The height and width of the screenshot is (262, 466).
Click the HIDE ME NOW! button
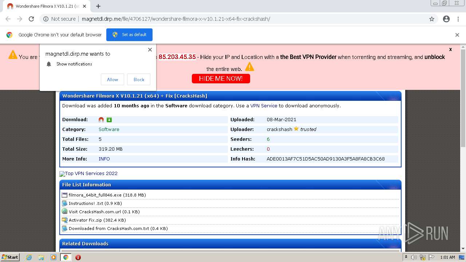(x=221, y=79)
